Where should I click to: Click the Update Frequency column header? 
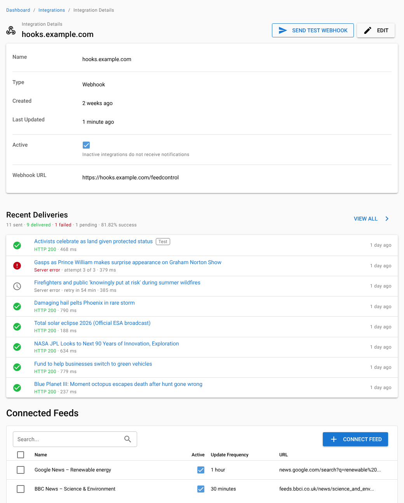tap(230, 455)
